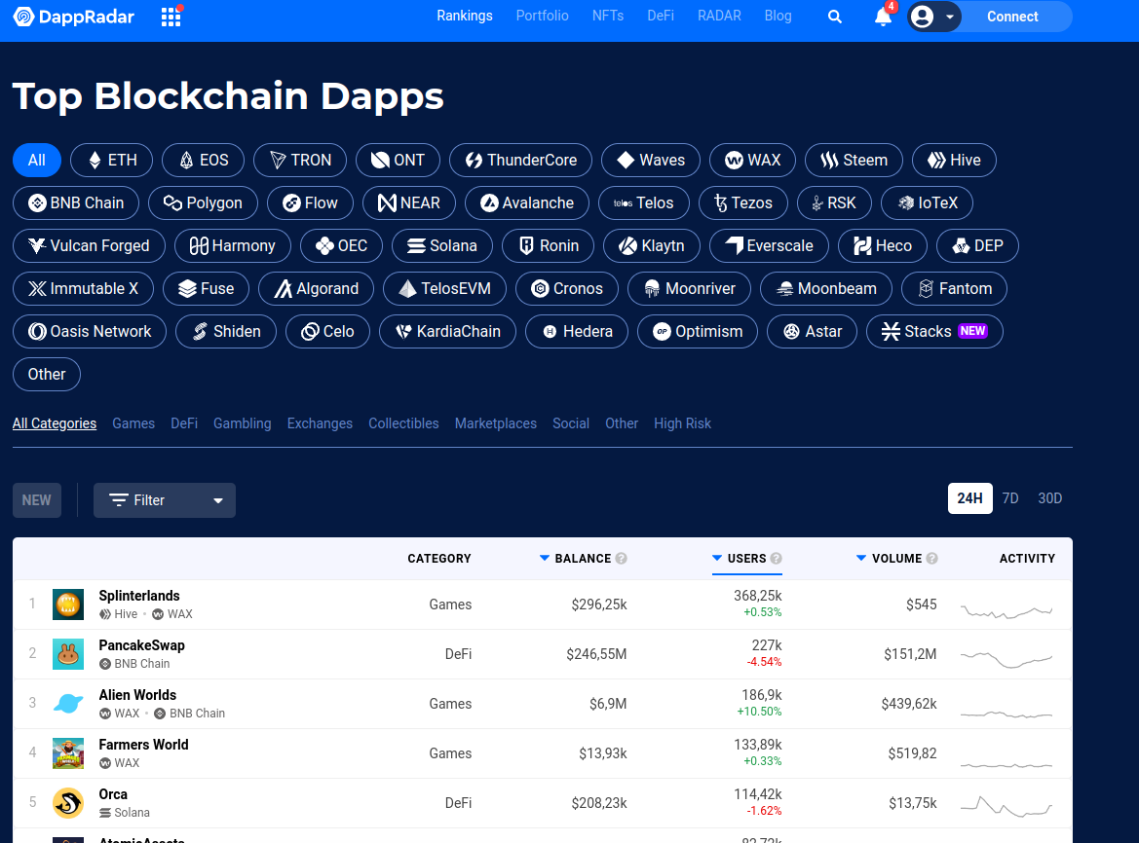The image size is (1139, 843).
Task: Toggle the NEW dapps filter button
Action: coord(37,500)
